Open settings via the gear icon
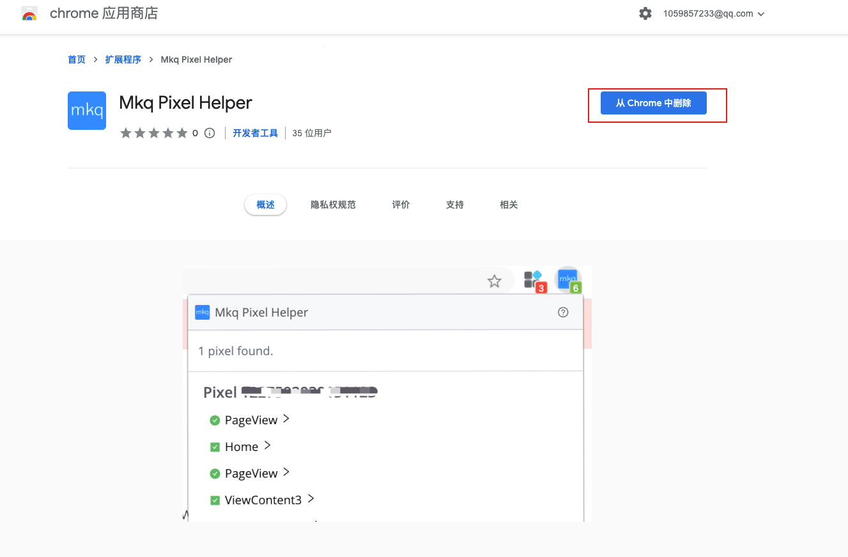The height and width of the screenshot is (557, 848). point(645,13)
